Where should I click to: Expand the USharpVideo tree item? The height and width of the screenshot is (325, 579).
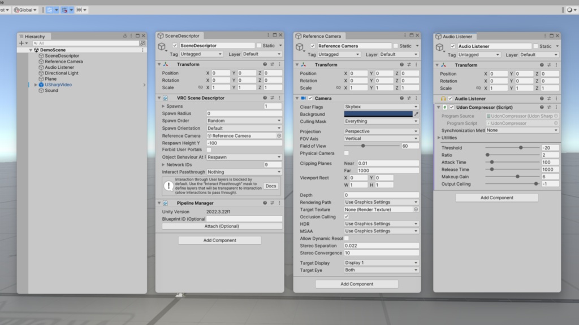[36, 85]
